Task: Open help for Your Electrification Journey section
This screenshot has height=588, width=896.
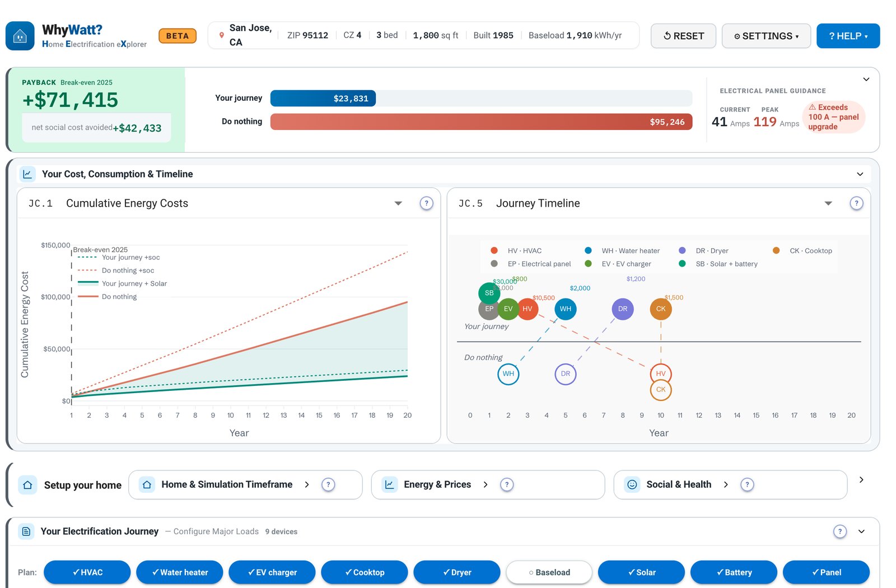Action: point(839,531)
